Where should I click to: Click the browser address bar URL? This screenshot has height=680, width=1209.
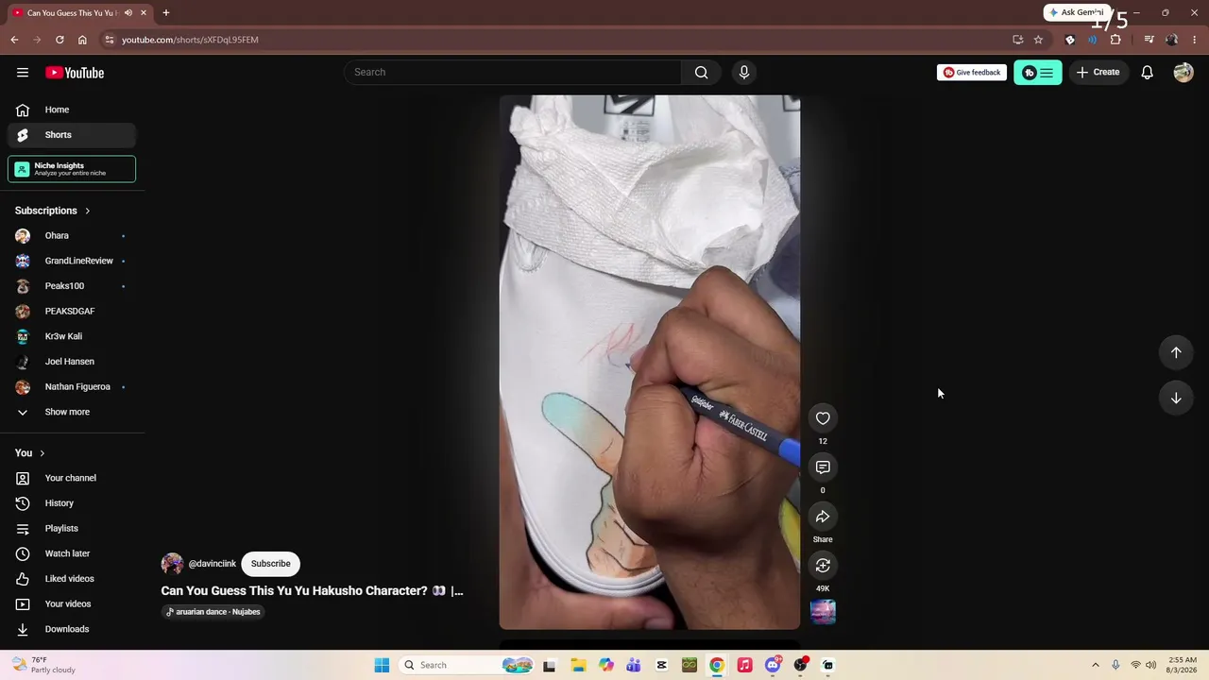point(190,40)
